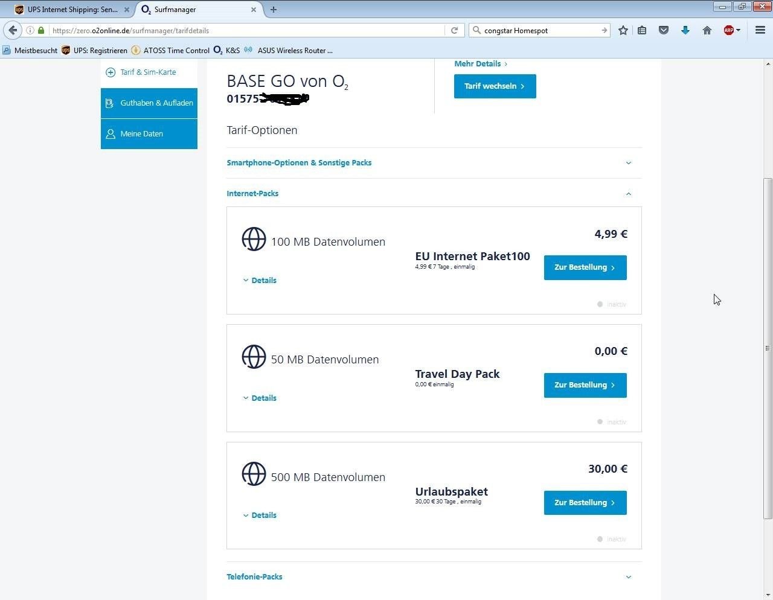Click the scrollbar down arrow
Screen dimensions: 773x600
768,595
